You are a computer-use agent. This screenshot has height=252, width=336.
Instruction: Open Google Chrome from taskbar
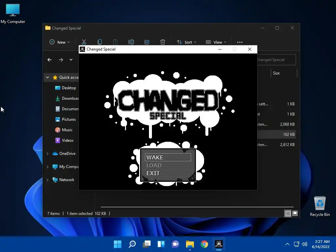204,244
